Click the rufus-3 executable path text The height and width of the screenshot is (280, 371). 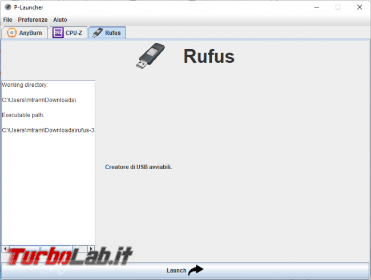[48, 130]
